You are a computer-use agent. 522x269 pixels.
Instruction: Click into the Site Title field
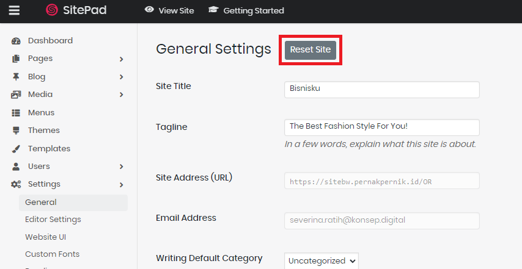381,89
